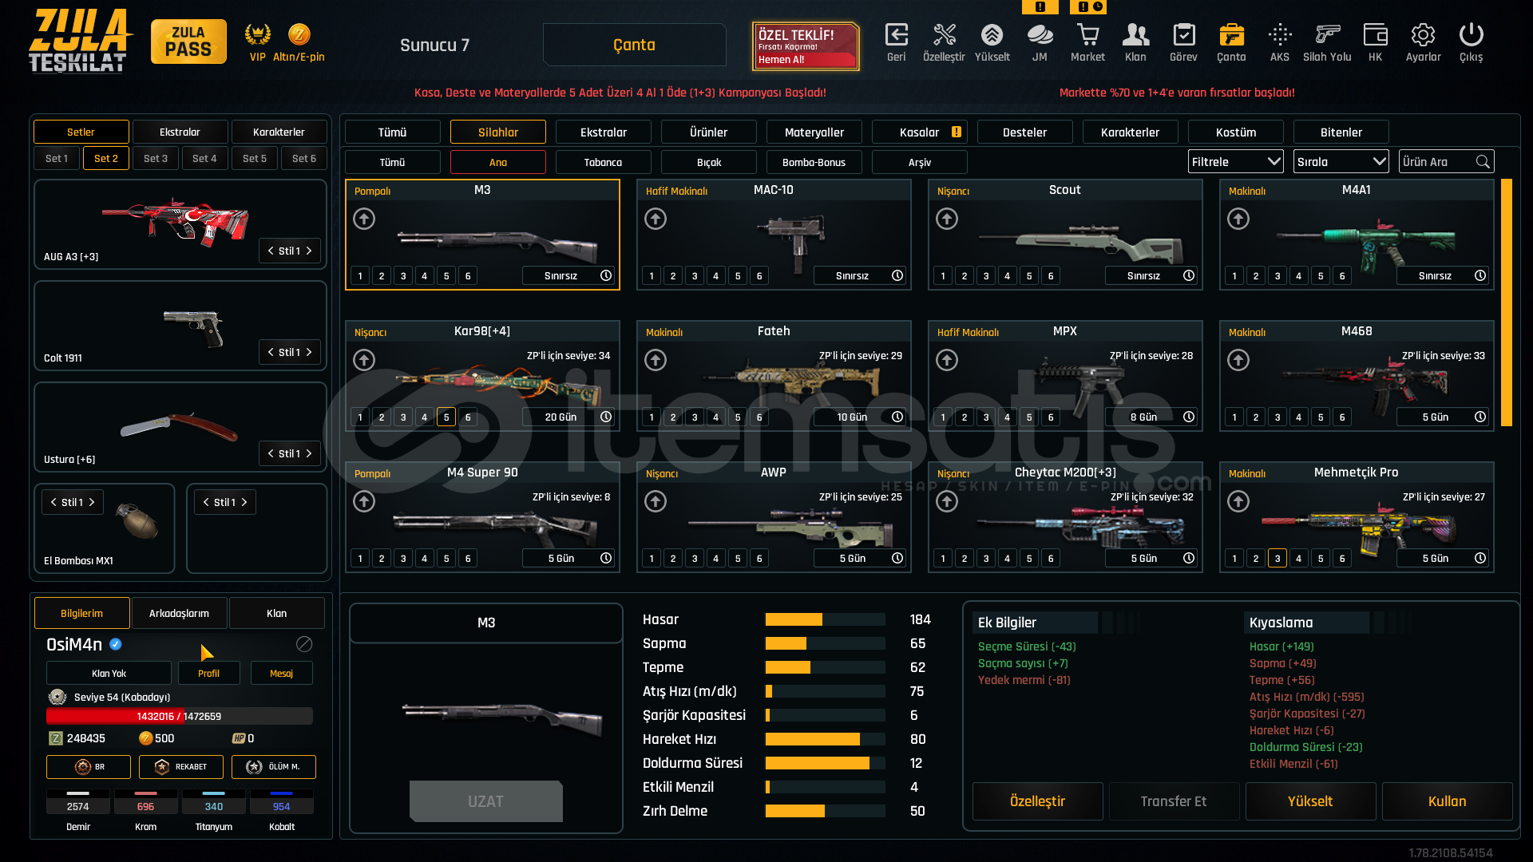Image resolution: width=1533 pixels, height=862 pixels.
Task: Click the Çıkış power icon
Action: coord(1471,35)
